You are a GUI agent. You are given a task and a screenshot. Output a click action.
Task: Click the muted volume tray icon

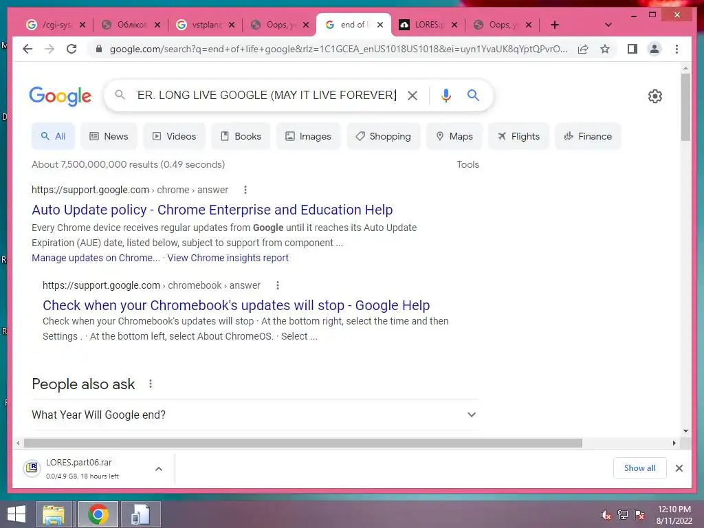(x=606, y=515)
